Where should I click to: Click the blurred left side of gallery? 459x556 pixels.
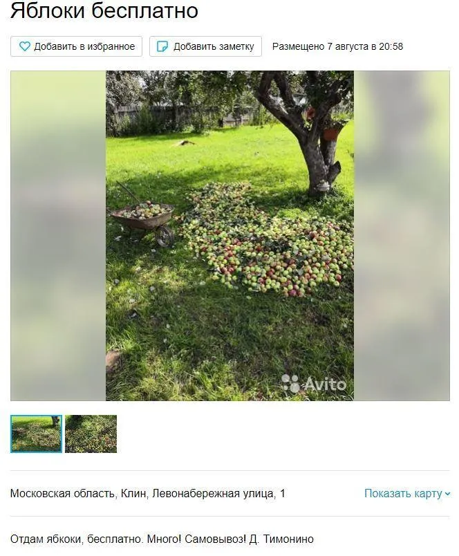click(x=58, y=235)
